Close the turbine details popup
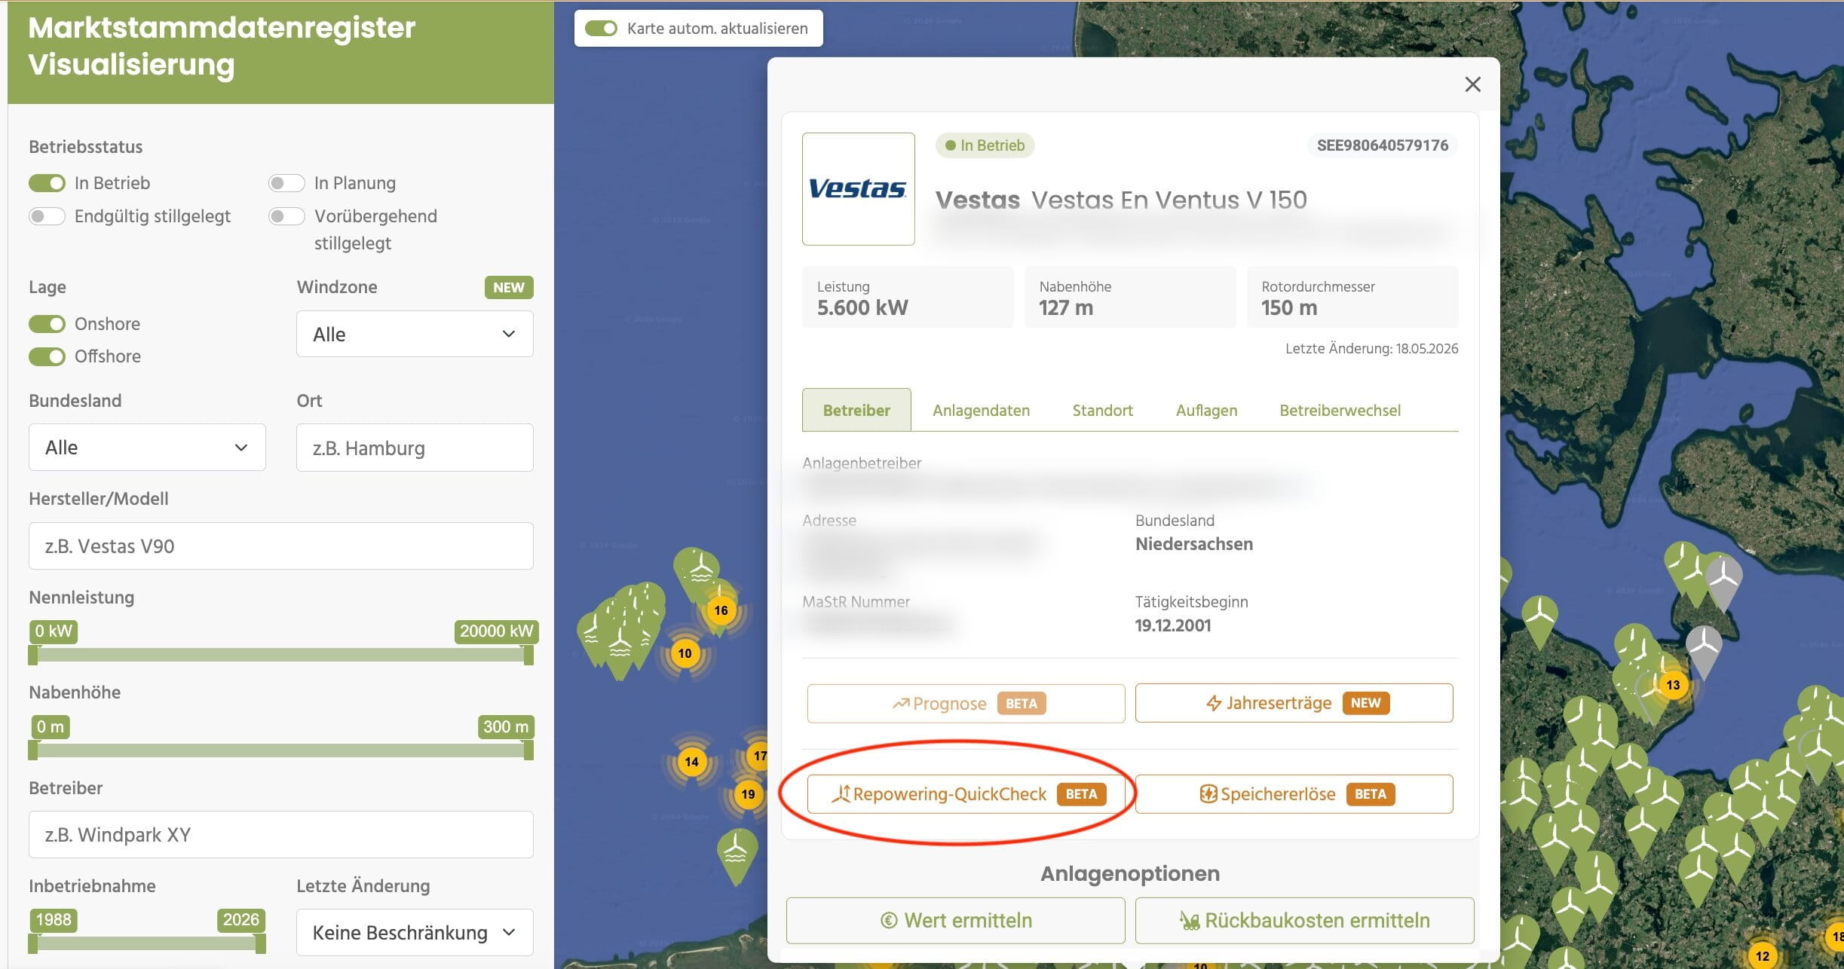 [1472, 84]
